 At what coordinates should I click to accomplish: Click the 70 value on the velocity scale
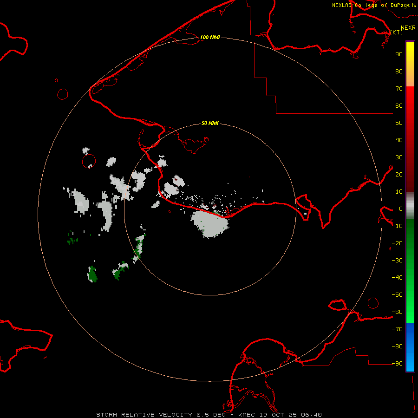[399, 89]
